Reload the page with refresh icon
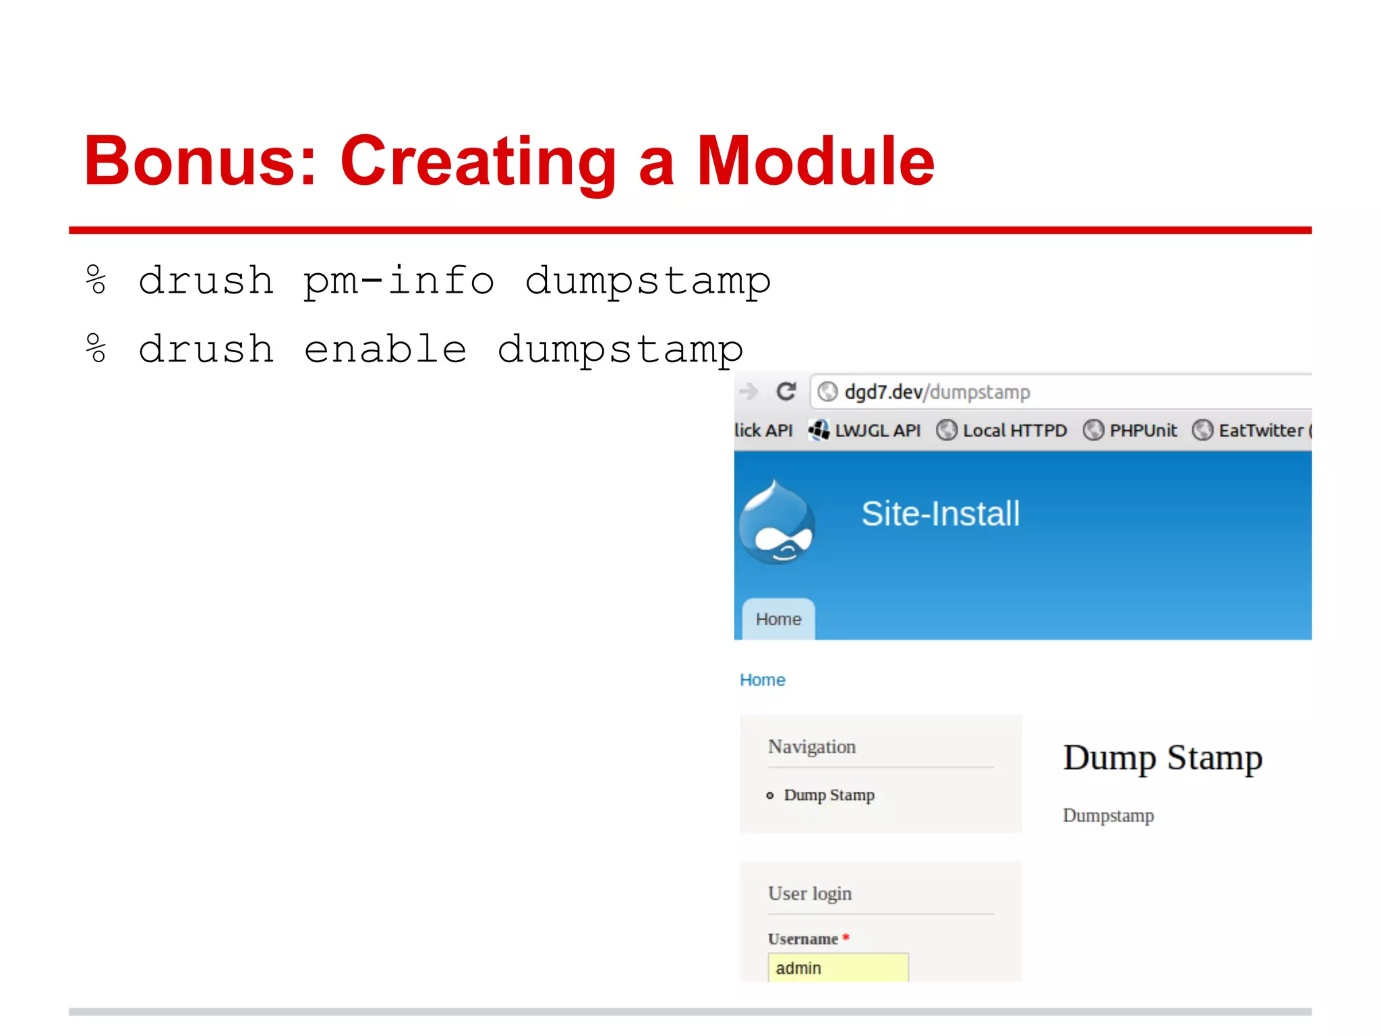Screen dimensions: 1381x1036 click(x=786, y=391)
